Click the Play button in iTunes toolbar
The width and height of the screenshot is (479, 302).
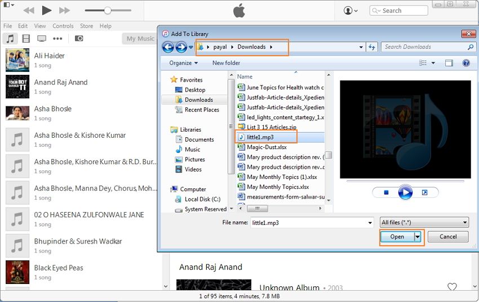pyautogui.click(x=47, y=10)
